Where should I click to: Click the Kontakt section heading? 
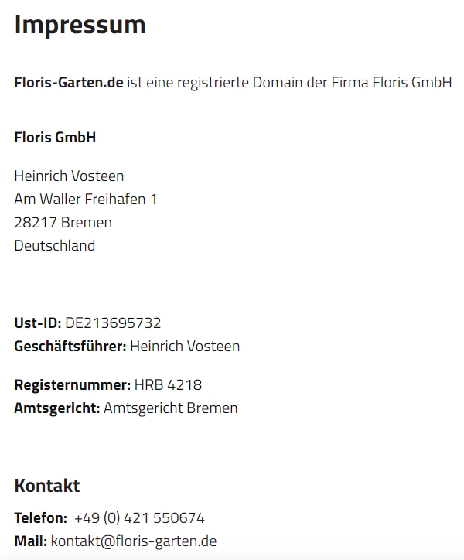47,487
